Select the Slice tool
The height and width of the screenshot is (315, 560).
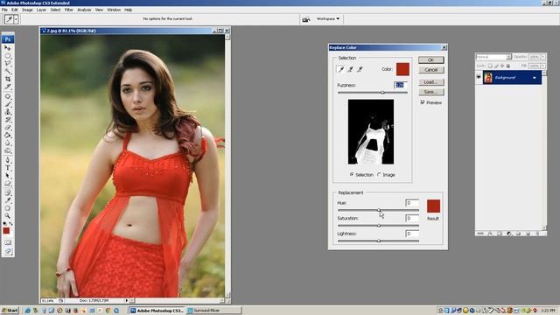coord(8,87)
